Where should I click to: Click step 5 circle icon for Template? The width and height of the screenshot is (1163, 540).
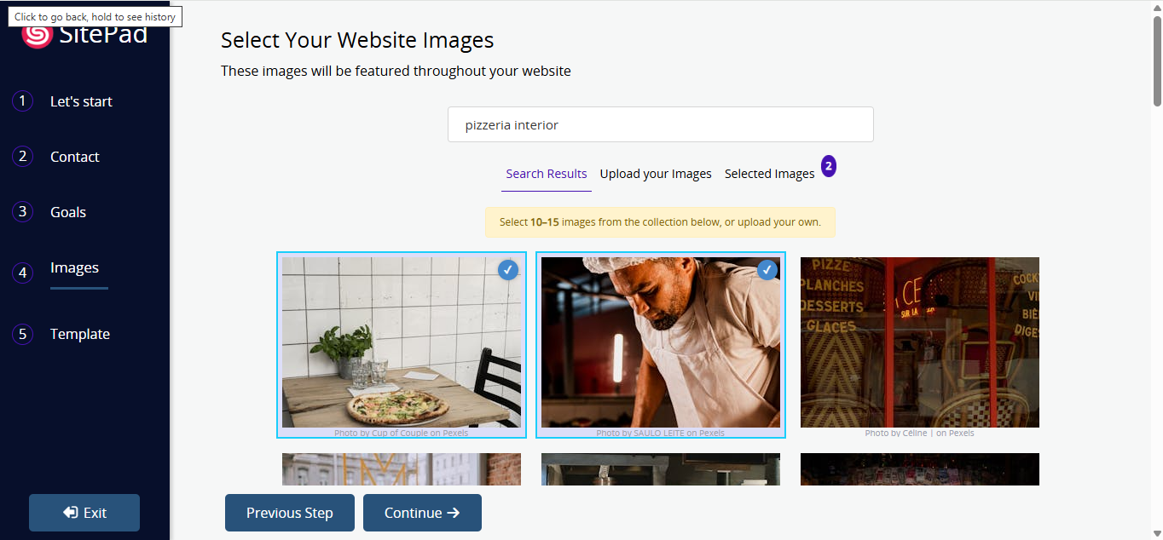(22, 334)
